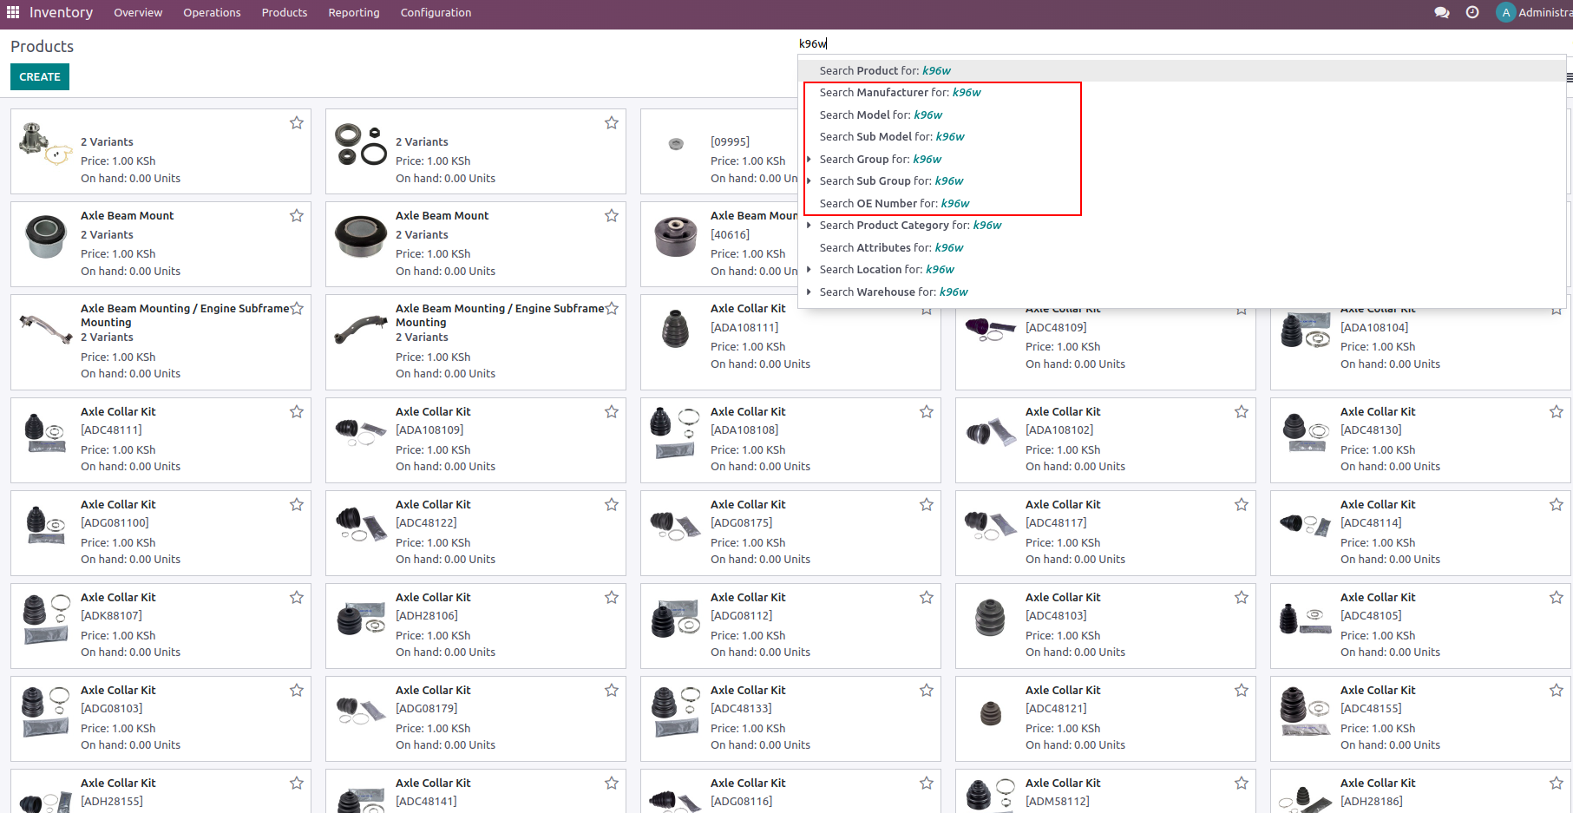Open the Configuration menu
1573x813 pixels.
point(436,13)
